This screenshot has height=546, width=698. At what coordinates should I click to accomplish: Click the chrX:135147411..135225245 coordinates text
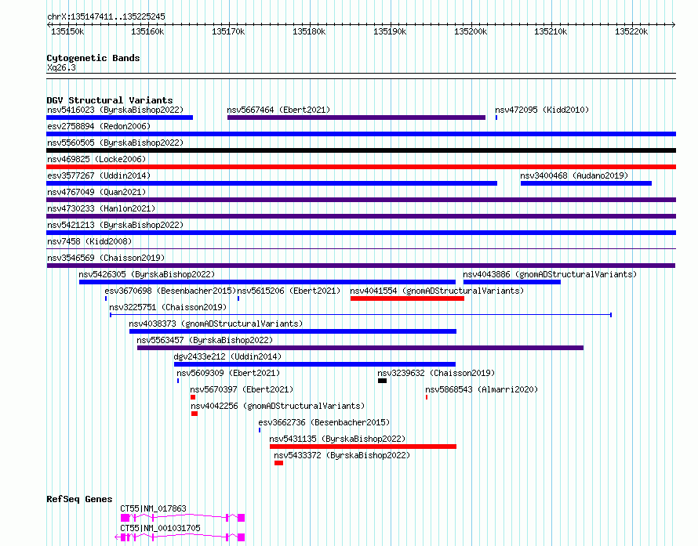click(x=106, y=17)
